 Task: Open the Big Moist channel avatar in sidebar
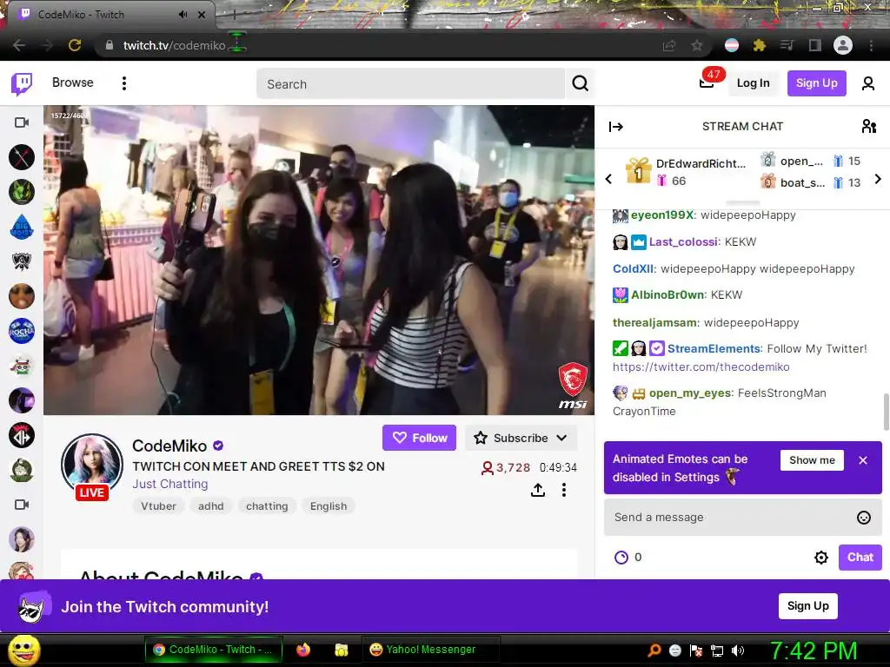point(22,227)
